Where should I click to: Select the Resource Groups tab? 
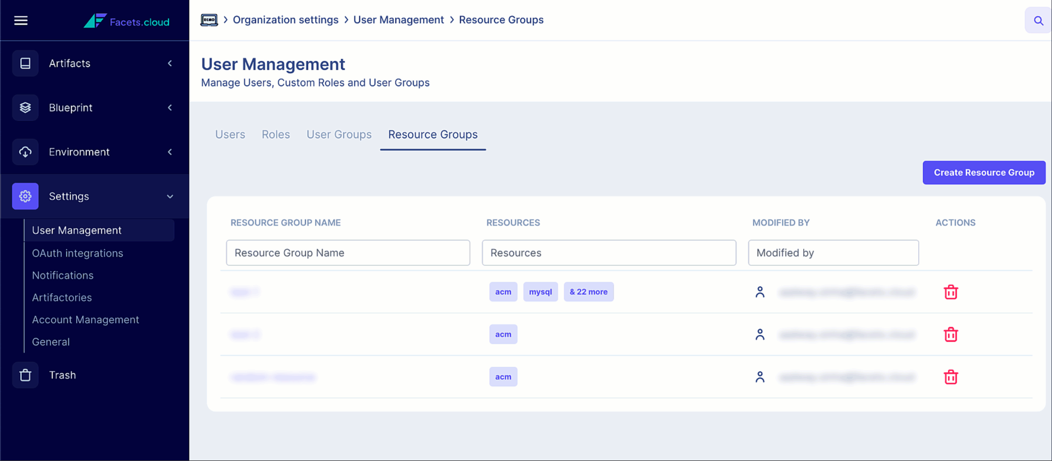(x=433, y=134)
